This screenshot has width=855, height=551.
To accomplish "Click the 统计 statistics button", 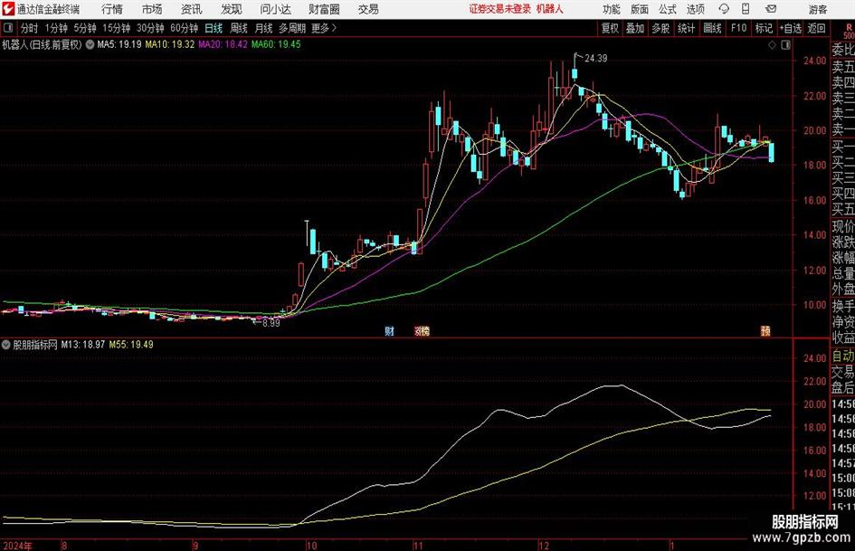I will pyautogui.click(x=686, y=28).
